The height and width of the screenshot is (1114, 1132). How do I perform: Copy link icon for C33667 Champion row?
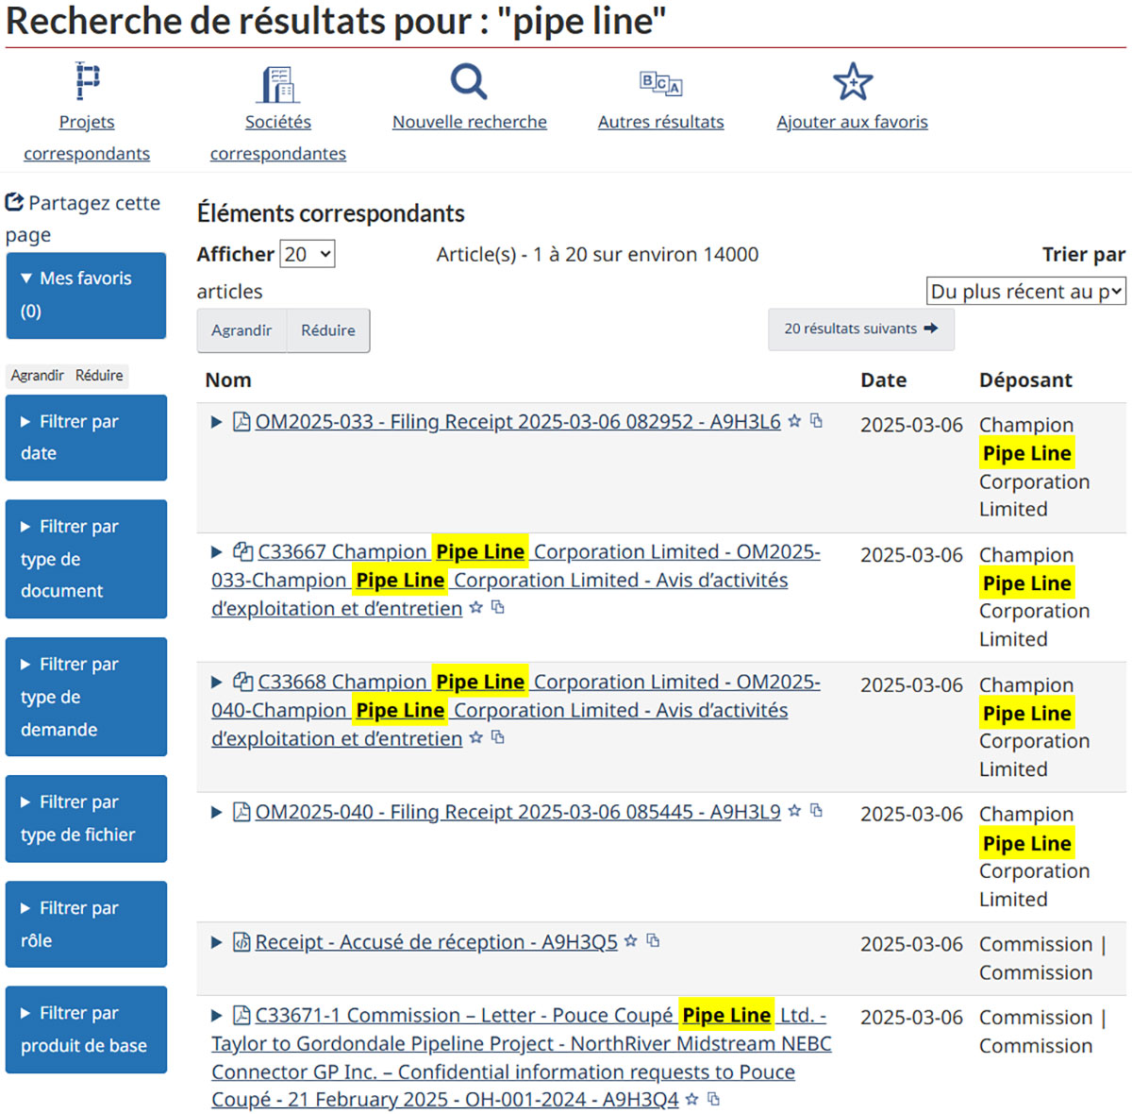tap(498, 607)
